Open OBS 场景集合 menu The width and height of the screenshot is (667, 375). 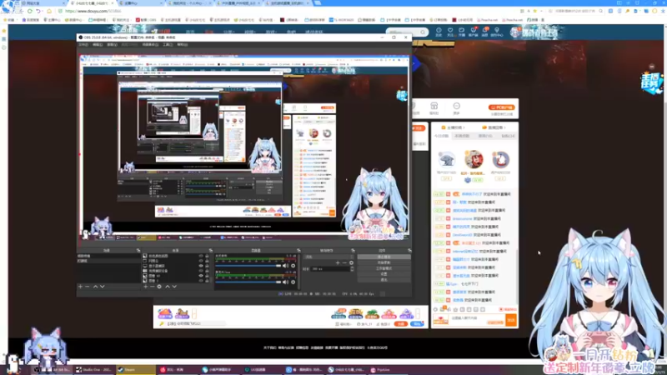pyautogui.click(x=150, y=44)
